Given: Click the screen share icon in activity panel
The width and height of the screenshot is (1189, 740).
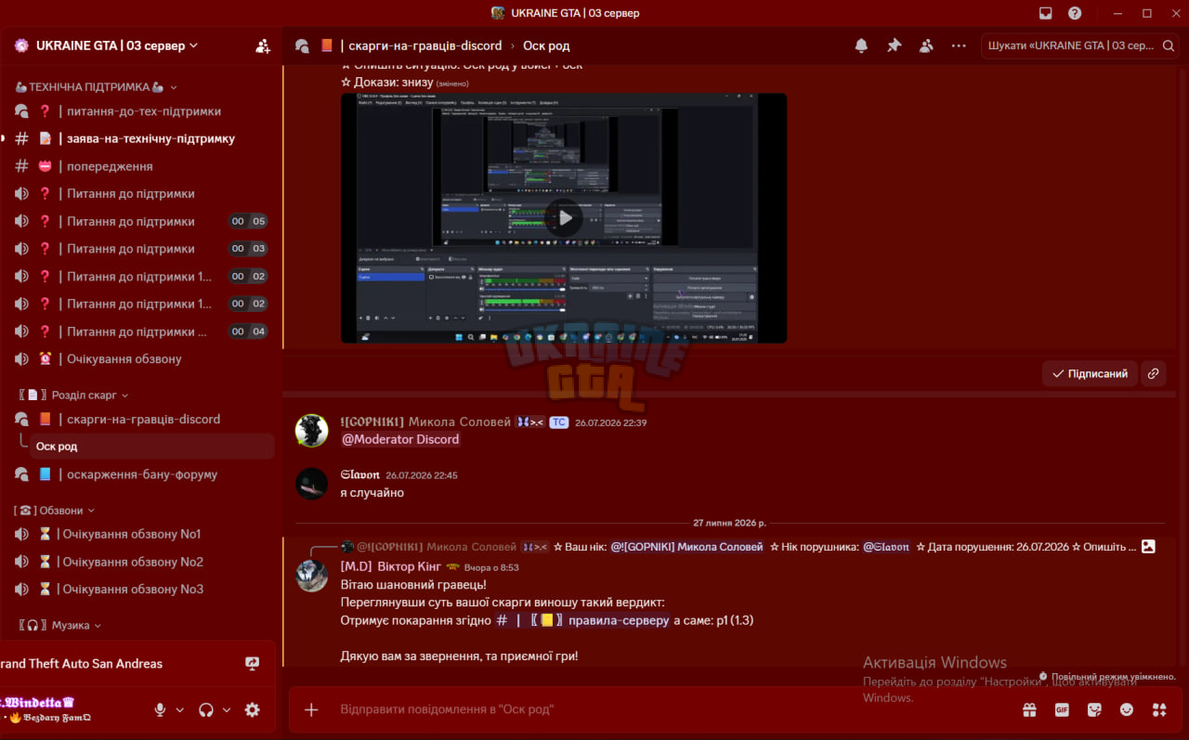Looking at the screenshot, I should click(252, 663).
